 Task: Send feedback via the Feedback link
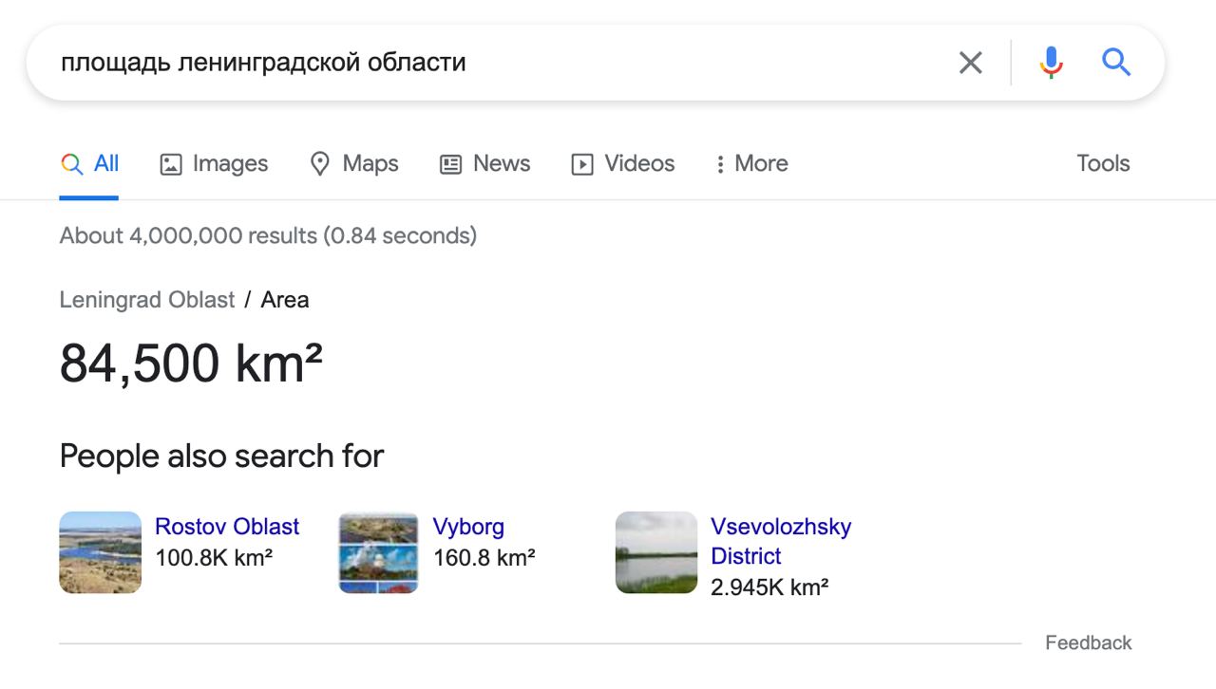pyautogui.click(x=1088, y=642)
